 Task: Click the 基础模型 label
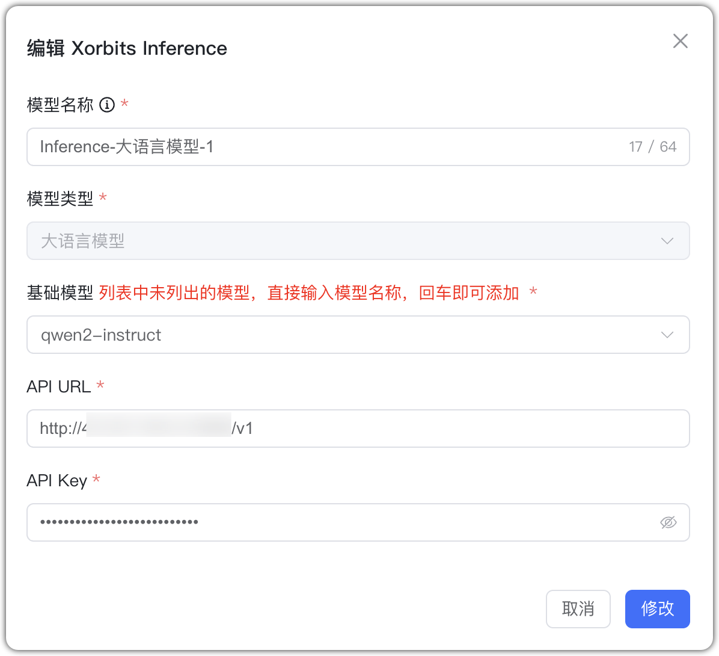click(60, 293)
